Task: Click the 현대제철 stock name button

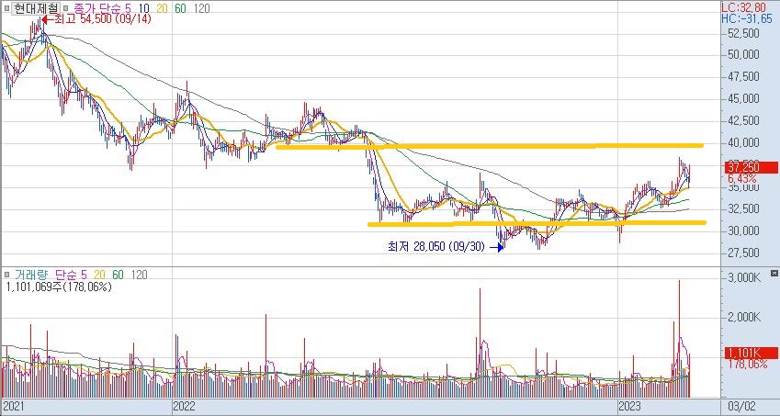Action: point(37,8)
